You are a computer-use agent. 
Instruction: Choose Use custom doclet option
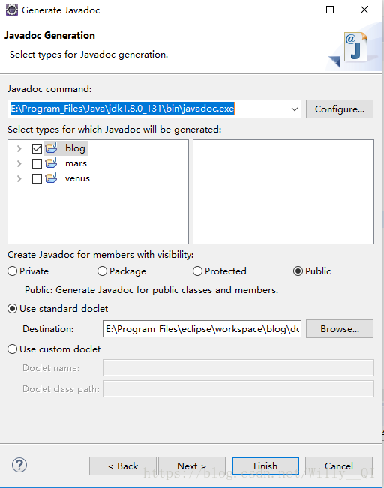click(x=12, y=349)
